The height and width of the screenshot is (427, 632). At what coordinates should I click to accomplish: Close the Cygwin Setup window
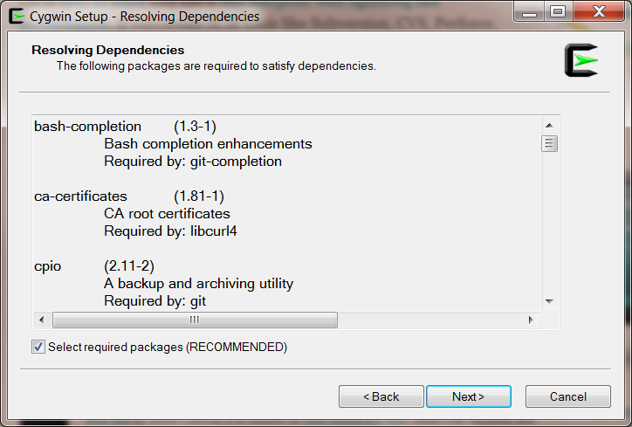[599, 12]
